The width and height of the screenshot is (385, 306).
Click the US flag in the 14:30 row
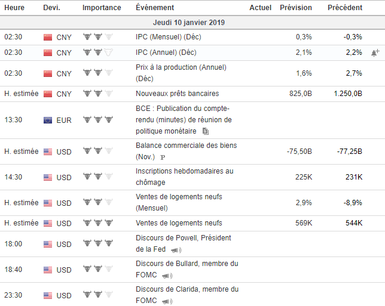click(x=48, y=177)
